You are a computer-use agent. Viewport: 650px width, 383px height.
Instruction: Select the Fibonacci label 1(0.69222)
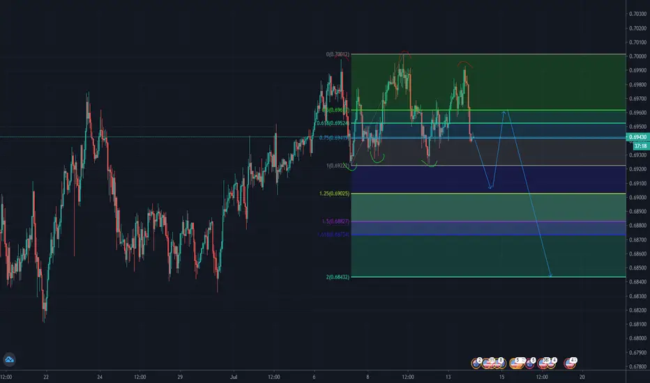[338, 166]
